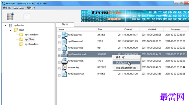
Task: Check the box for my-t2-linux.vmx
Action: click(x=59, y=36)
